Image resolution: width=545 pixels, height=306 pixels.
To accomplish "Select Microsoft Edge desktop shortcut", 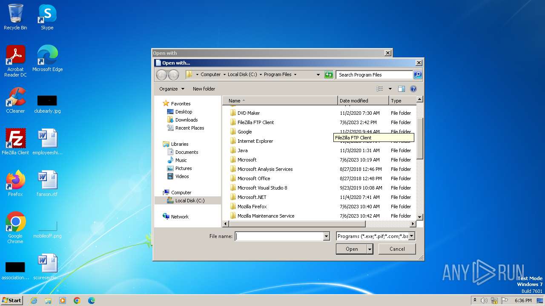I will coord(47,59).
